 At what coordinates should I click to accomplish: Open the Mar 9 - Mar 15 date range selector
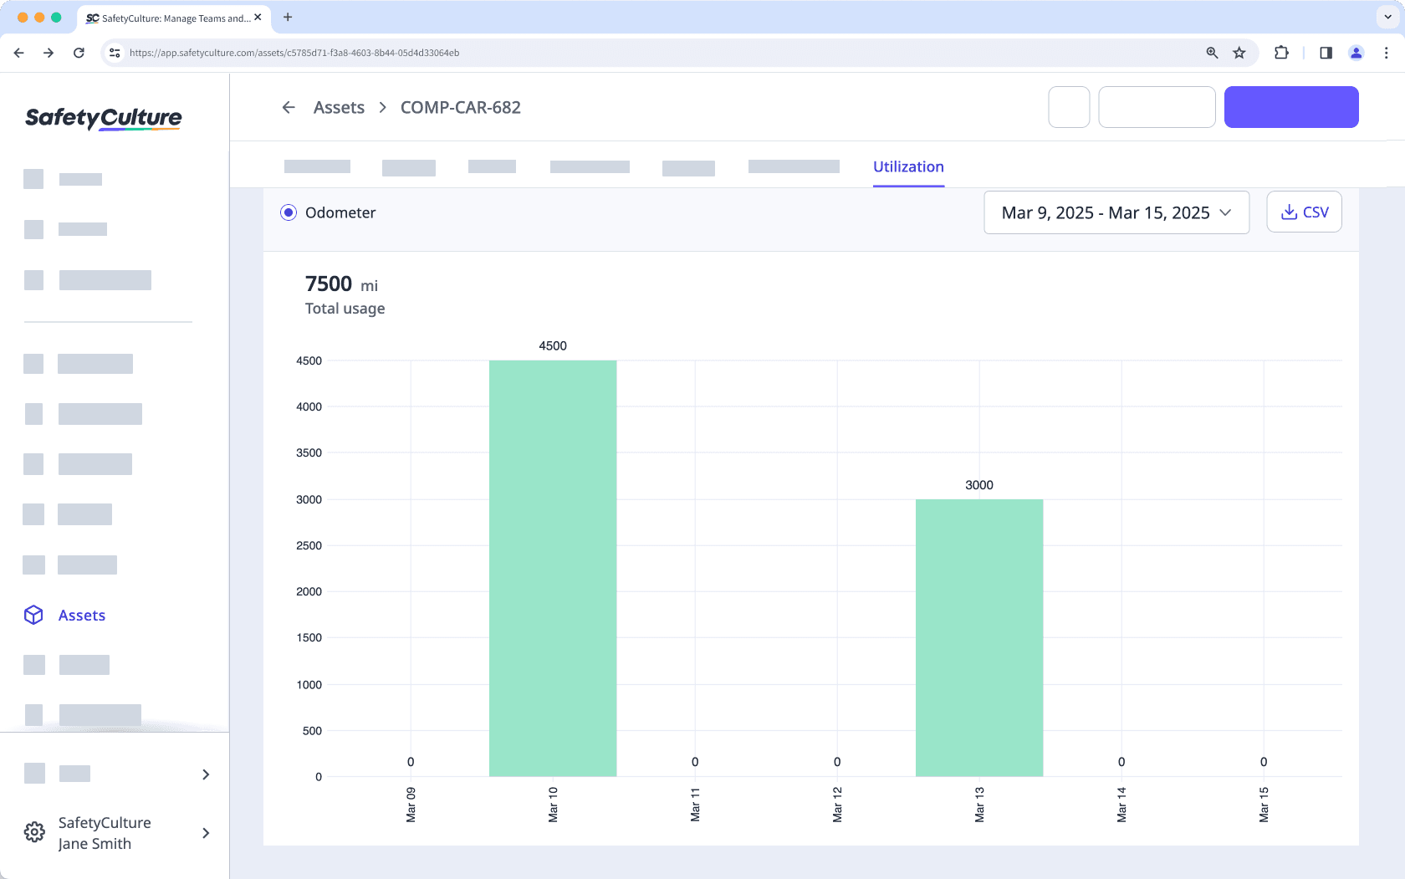tap(1116, 212)
